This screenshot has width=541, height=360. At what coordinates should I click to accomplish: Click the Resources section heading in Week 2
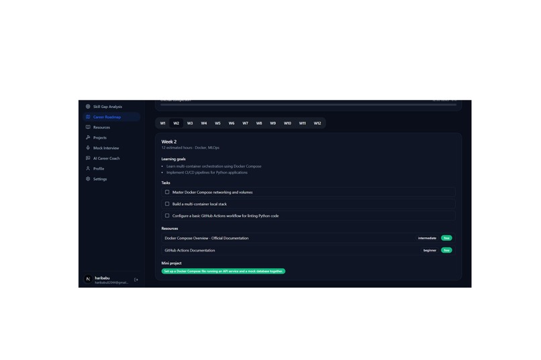(170, 229)
